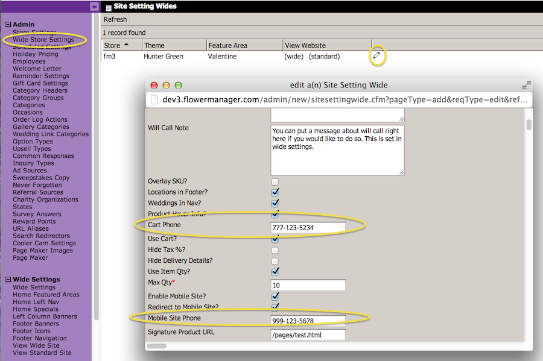Sort records by the Store column header

112,45
